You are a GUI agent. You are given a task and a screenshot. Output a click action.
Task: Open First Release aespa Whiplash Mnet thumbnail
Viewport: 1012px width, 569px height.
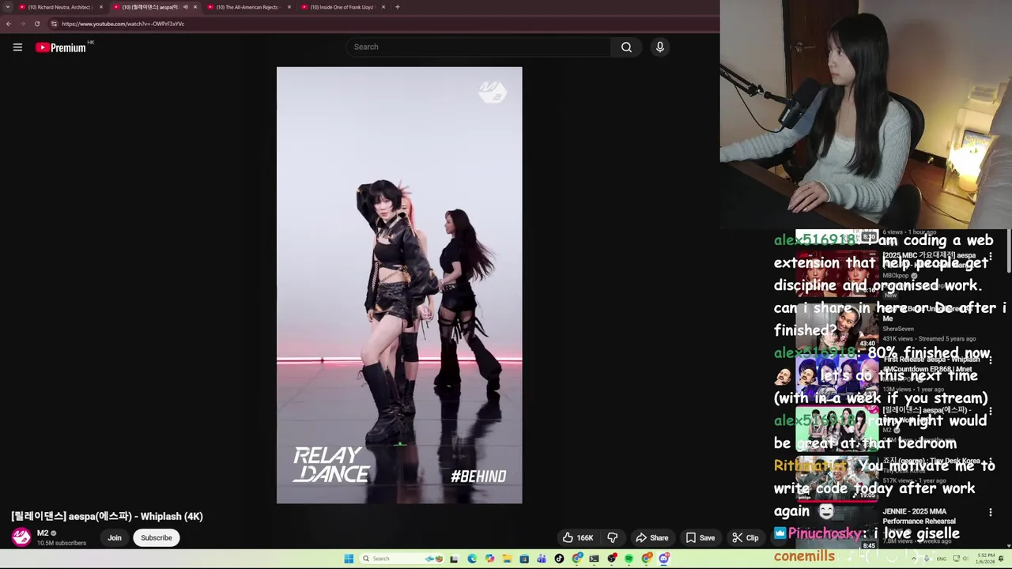click(836, 378)
